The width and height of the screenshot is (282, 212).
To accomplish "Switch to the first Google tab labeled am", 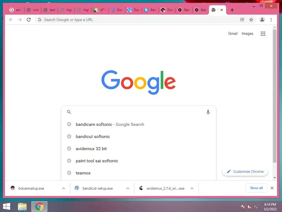I will pos(15,10).
